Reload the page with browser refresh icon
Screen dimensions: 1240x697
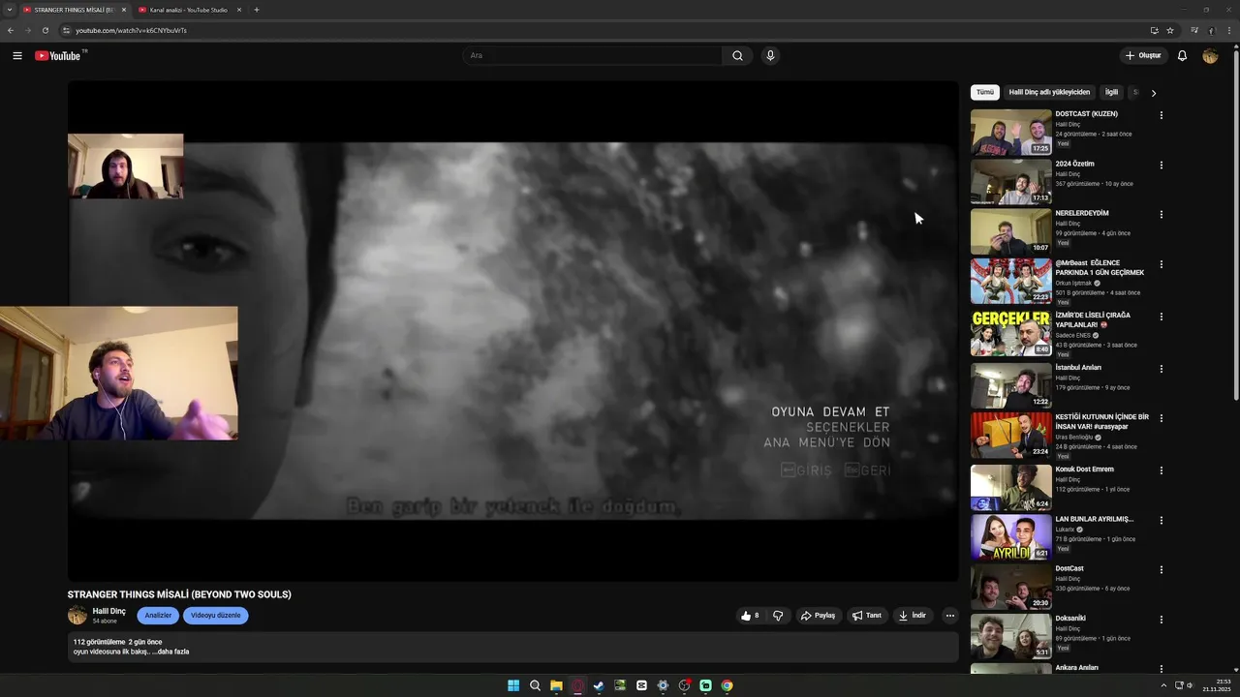45,30
